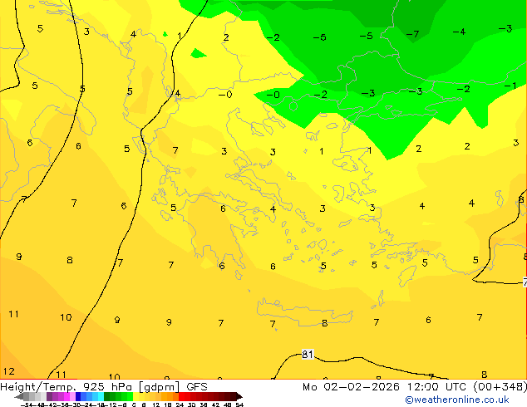Pick the yellow legend swatch above 0
Viewport: 527px width, 407px height.
coord(135,396)
